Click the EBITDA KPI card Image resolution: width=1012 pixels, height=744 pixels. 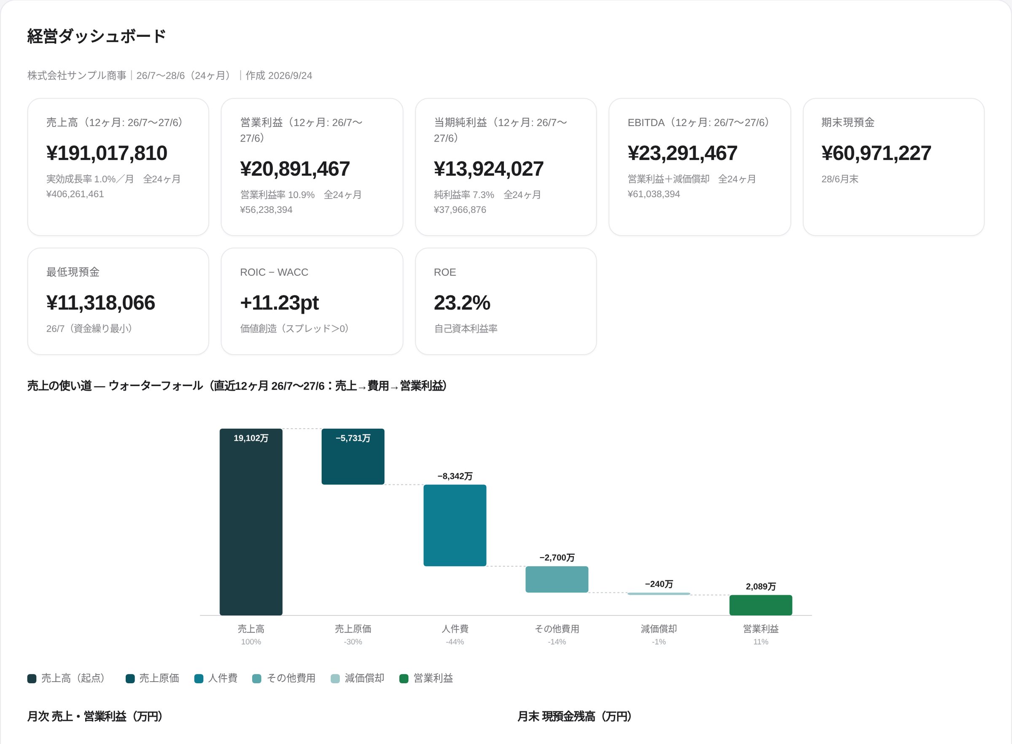(700, 167)
